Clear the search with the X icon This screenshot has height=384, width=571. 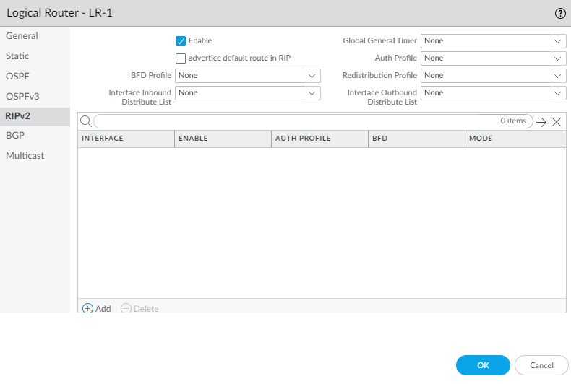pyautogui.click(x=557, y=122)
